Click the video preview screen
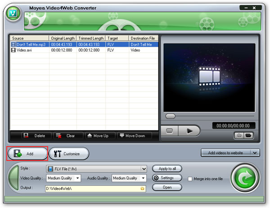The height and width of the screenshot is (208, 270). tap(209, 78)
